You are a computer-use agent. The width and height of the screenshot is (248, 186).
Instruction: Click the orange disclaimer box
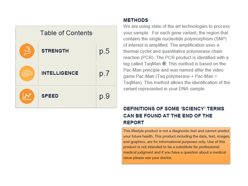176,145
